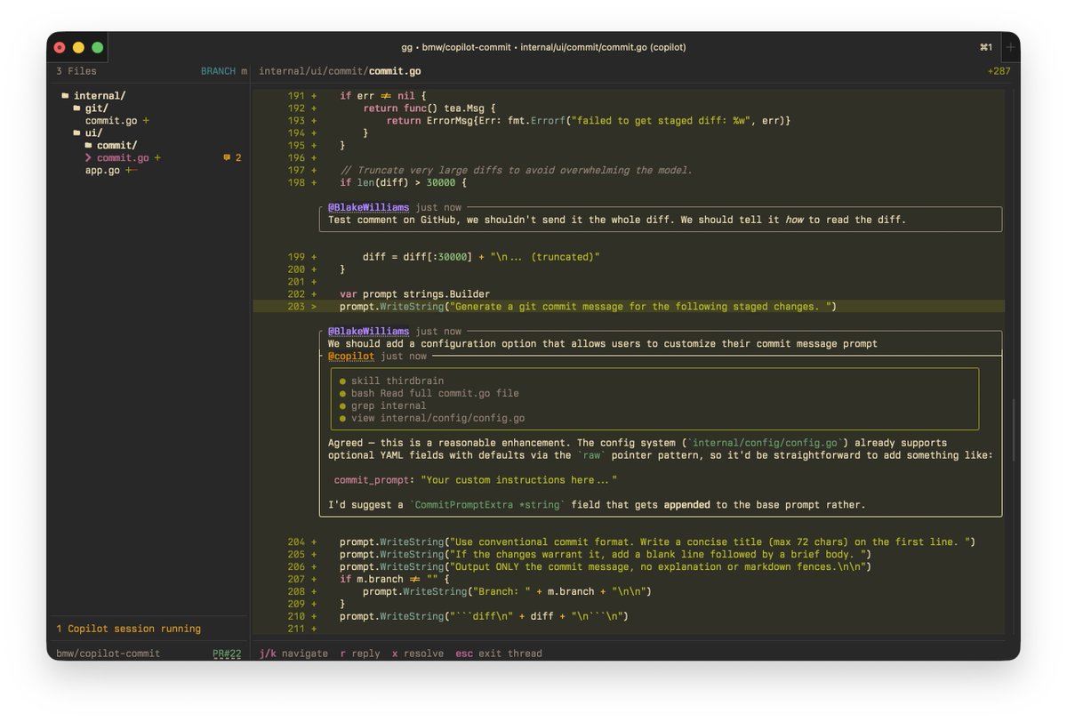Click the bullet for grep internal

pyautogui.click(x=342, y=405)
